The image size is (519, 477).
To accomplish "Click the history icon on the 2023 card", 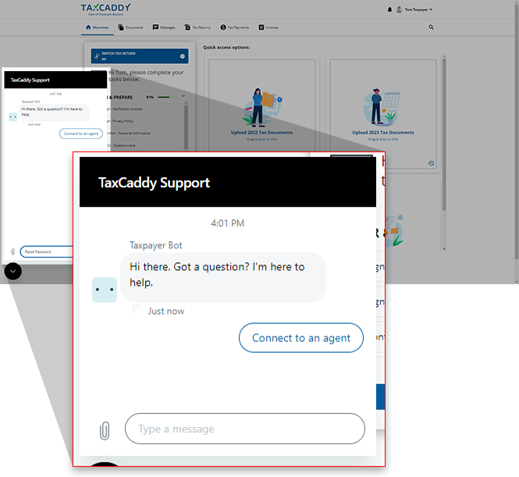I will click(x=431, y=163).
